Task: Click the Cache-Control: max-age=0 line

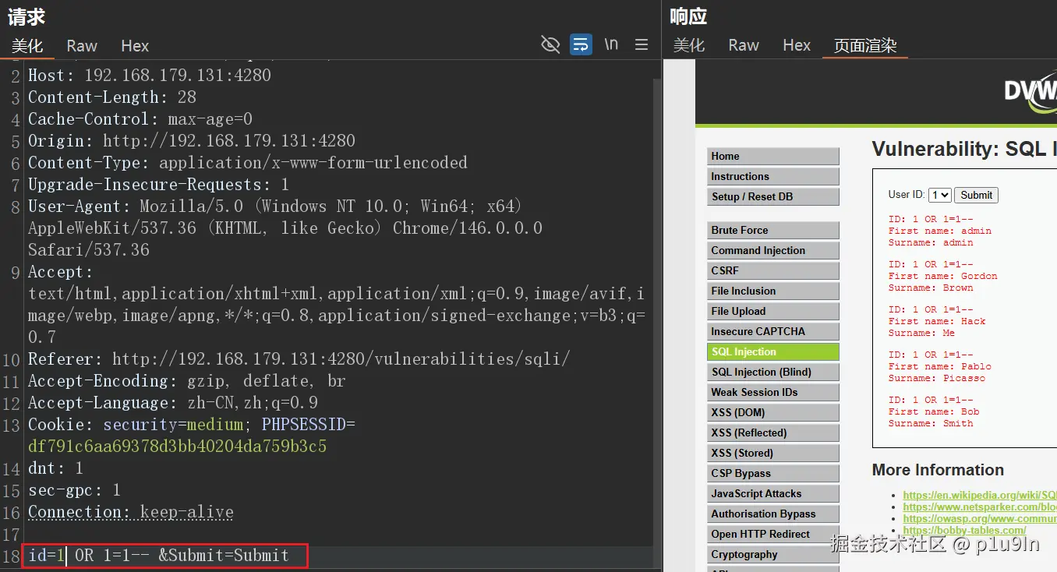Action: [x=140, y=118]
